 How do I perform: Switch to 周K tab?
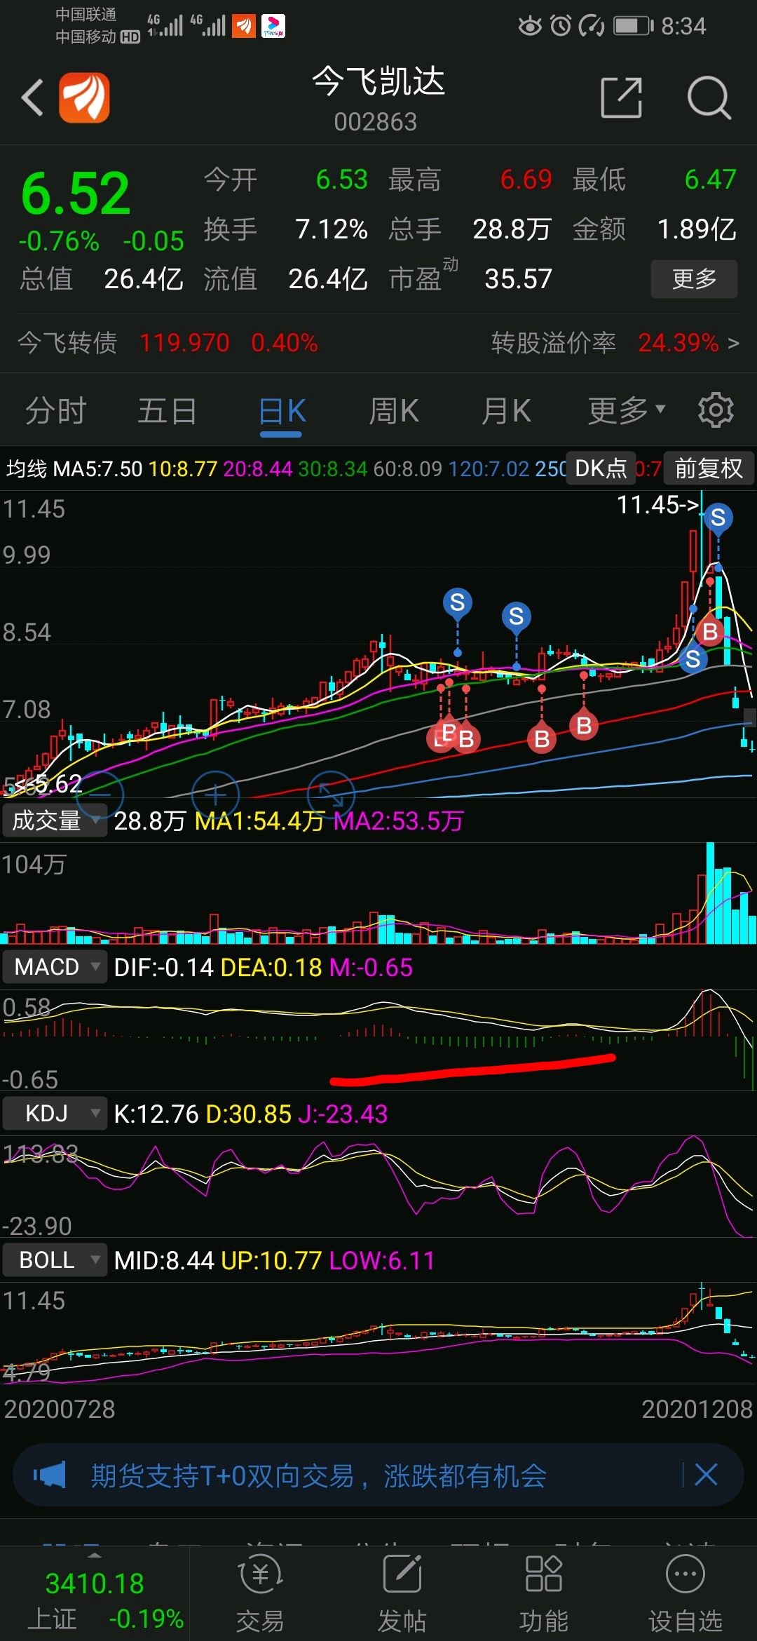click(394, 411)
